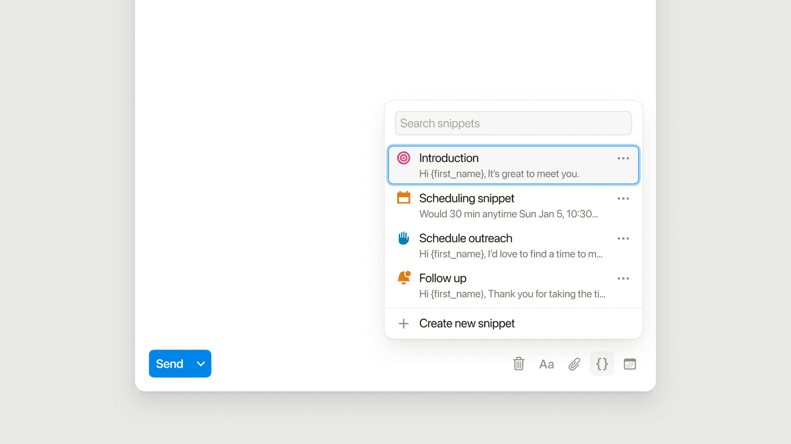Click the plus icon next to Create new snippet
Image resolution: width=791 pixels, height=444 pixels.
point(404,323)
